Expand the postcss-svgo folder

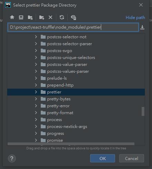[36, 51]
